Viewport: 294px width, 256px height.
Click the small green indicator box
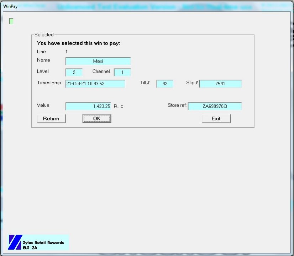point(11,21)
